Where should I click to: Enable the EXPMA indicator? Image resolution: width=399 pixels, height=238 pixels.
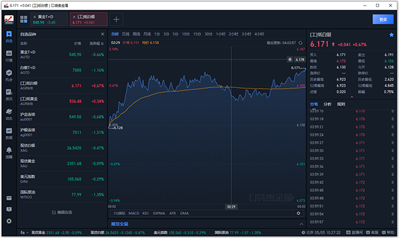click(x=159, y=213)
